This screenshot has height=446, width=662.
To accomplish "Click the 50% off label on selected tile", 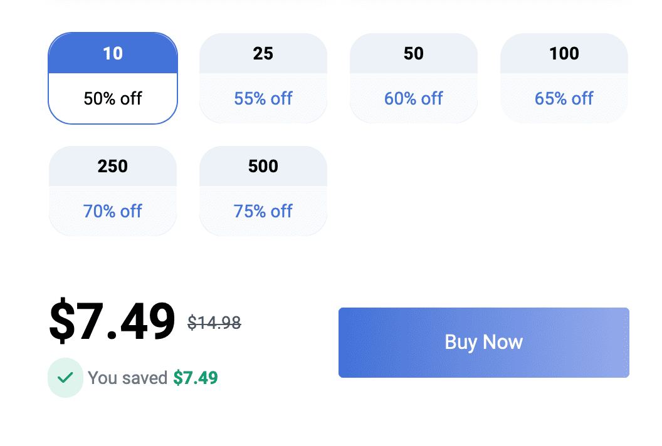I will tap(112, 98).
